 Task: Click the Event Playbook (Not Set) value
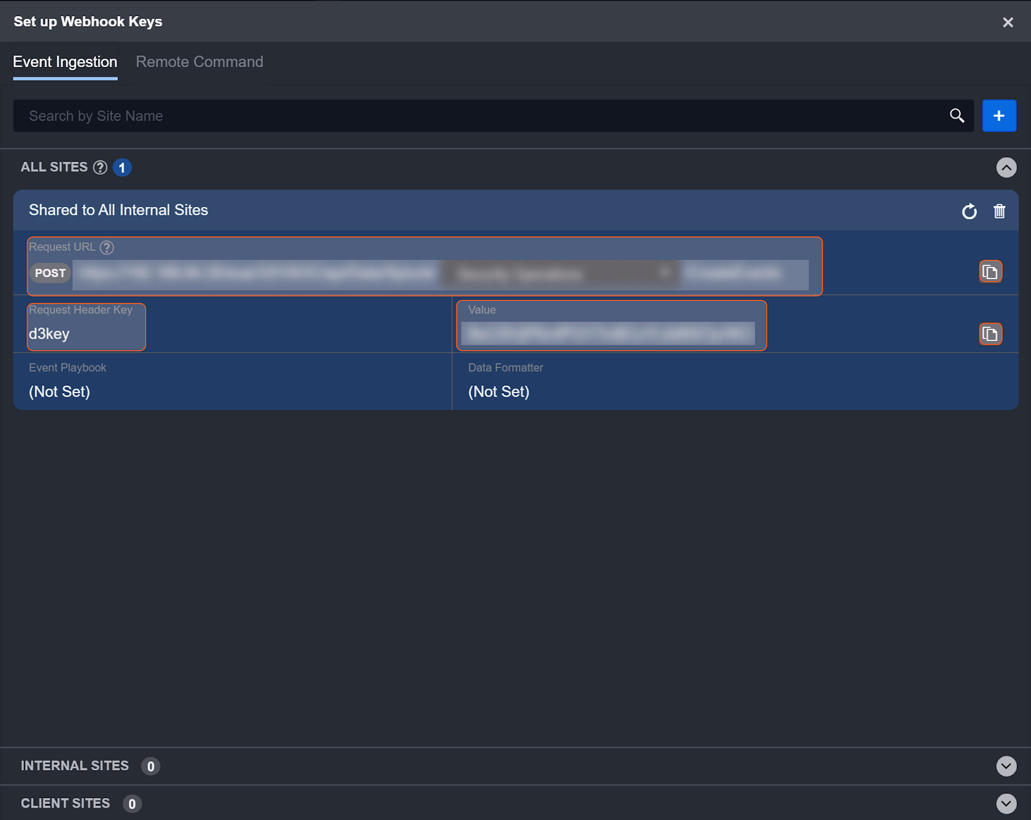point(59,392)
